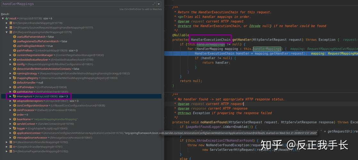Collapse the result ArrayList node

3,18
